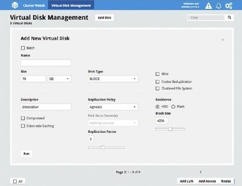Click the Block Size slider handle
This screenshot has width=242, height=186.
pyautogui.click(x=170, y=129)
